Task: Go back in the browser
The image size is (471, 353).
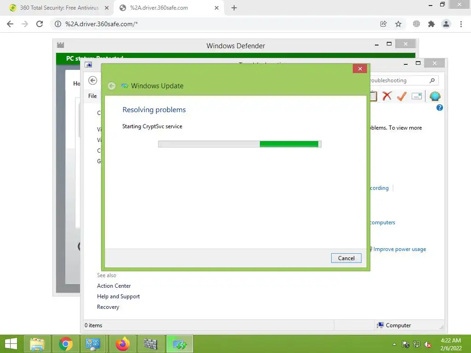Action: tap(10, 24)
